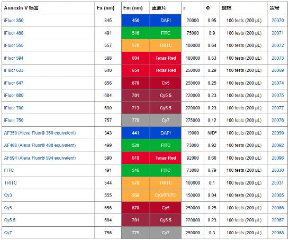Image resolution: width=290 pixels, height=240 pixels.
Task: Open the AF350 Alexa Fluor 350 equivalent link
Action: click(40, 133)
